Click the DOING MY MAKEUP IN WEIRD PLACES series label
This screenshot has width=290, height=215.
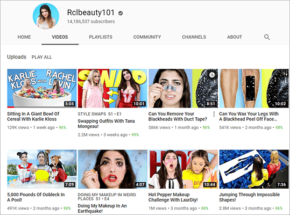point(107,197)
